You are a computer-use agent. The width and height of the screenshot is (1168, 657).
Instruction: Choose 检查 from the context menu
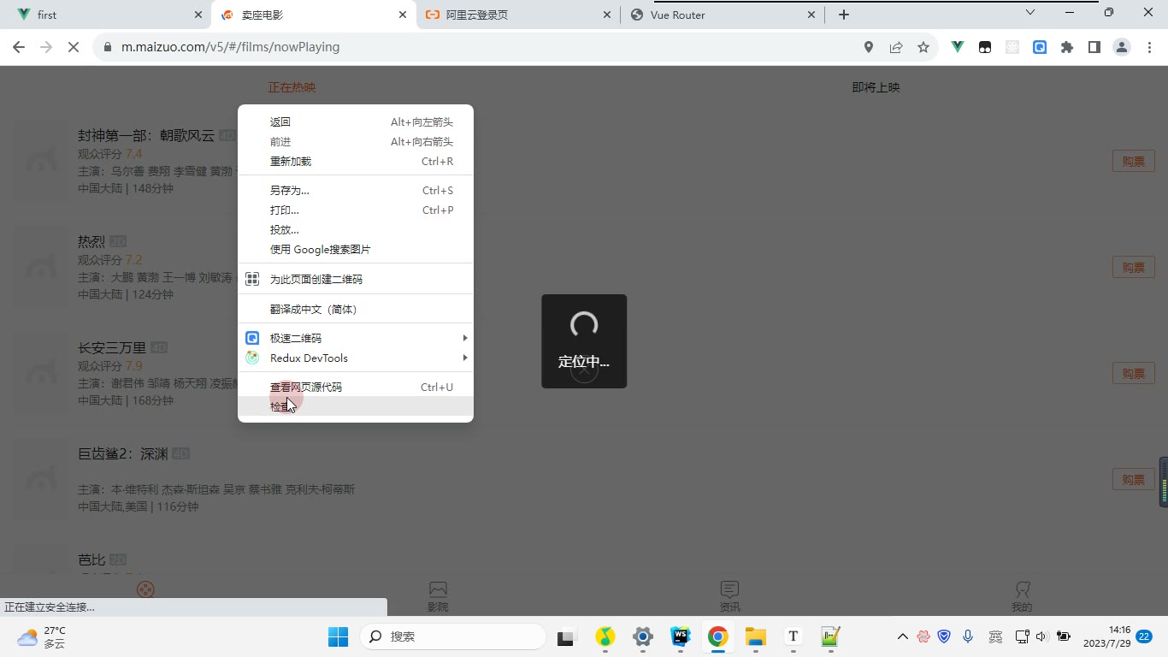coord(356,406)
